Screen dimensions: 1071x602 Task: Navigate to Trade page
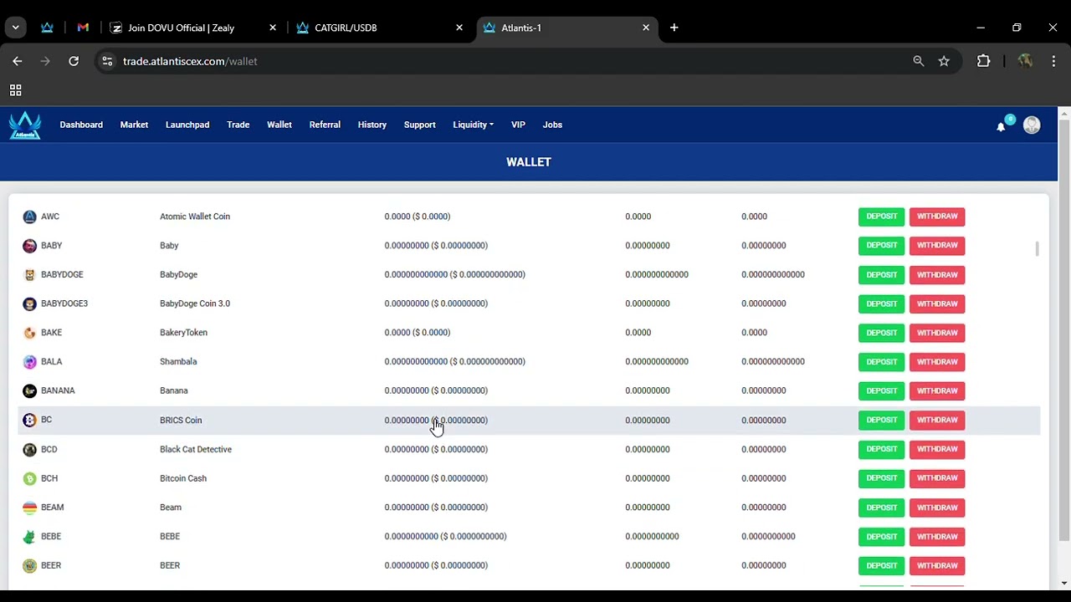[x=238, y=125]
